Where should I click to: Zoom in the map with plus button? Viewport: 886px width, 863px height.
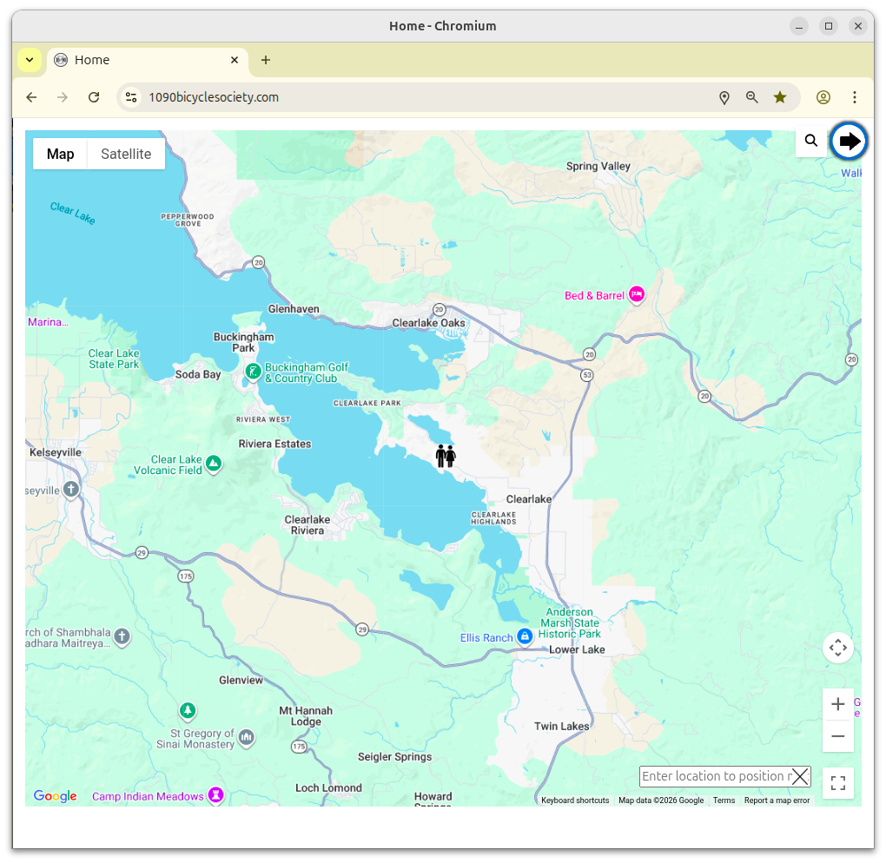[x=837, y=704]
